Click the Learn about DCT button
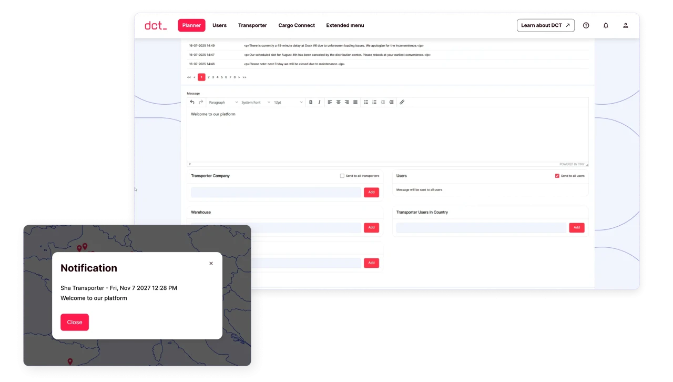Image resolution: width=673 pixels, height=382 pixels. (545, 25)
